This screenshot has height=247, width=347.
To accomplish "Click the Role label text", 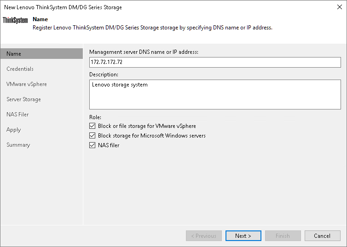I will tap(95, 117).
